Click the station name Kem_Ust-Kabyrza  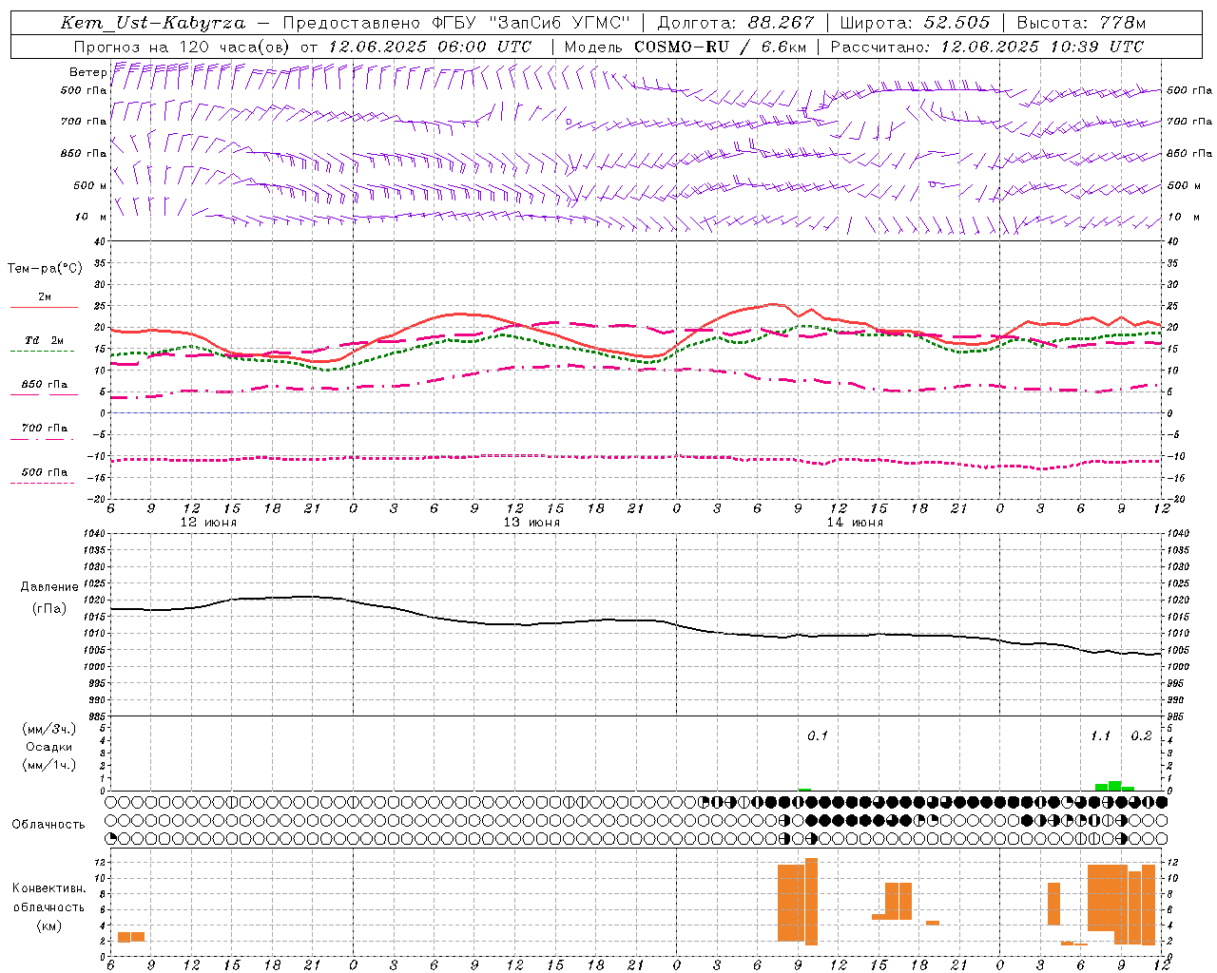tap(153, 23)
